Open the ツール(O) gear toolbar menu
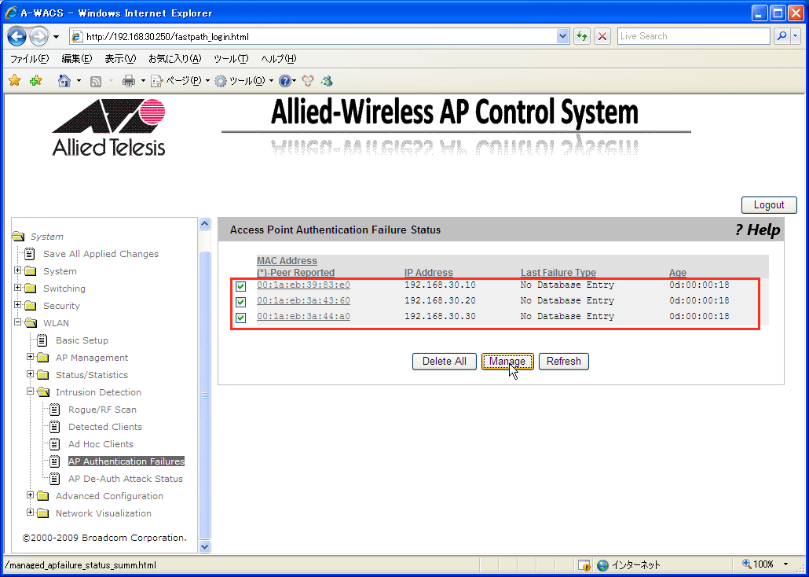The height and width of the screenshot is (577, 809). click(243, 81)
